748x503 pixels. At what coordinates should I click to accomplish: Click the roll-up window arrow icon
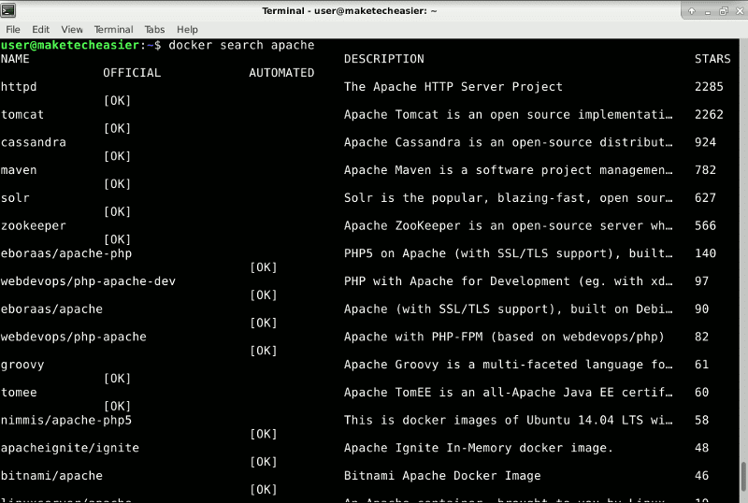pyautogui.click(x=691, y=11)
